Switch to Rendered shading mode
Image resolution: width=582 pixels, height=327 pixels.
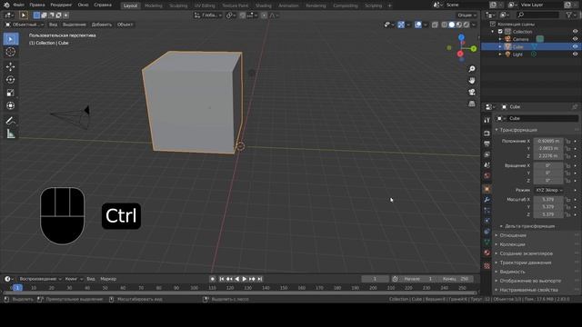point(467,25)
